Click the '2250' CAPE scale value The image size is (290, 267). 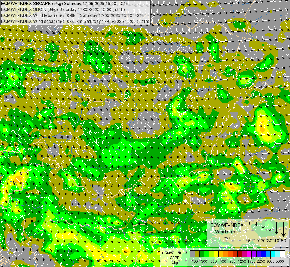[261, 261]
